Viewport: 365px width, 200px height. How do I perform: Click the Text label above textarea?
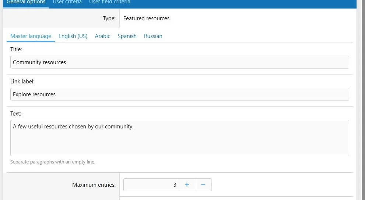16,114
